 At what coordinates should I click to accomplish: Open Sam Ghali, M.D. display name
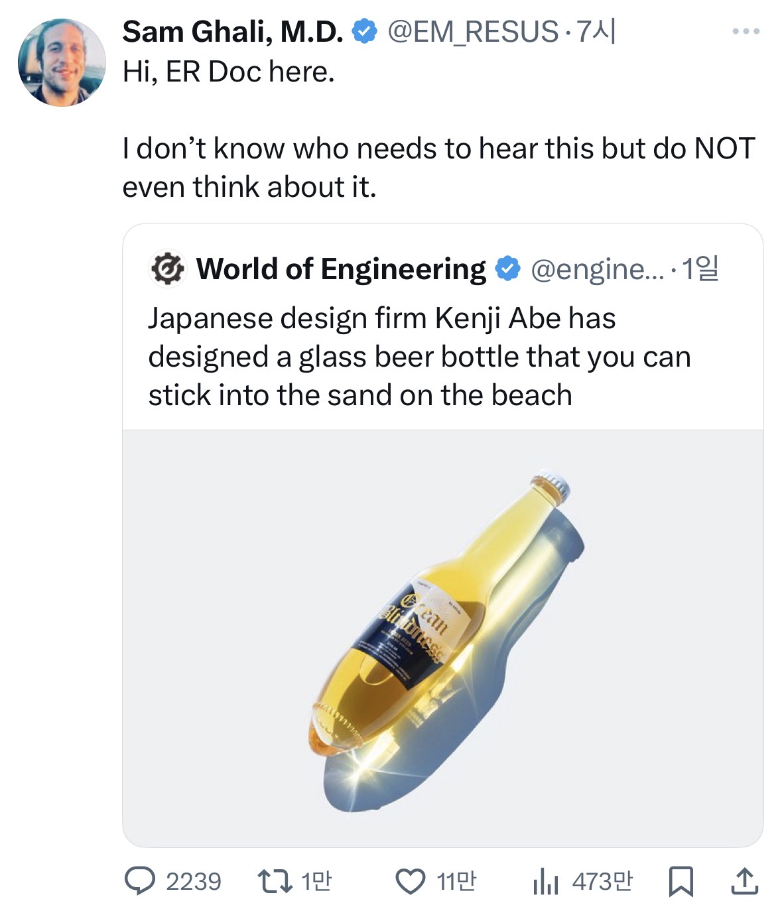pos(232,31)
